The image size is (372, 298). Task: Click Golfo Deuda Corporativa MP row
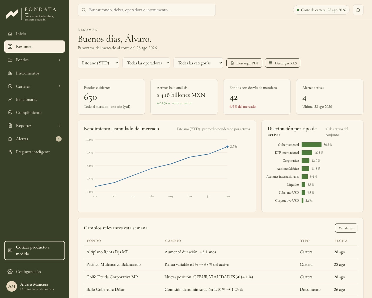pyautogui.click(x=221, y=277)
